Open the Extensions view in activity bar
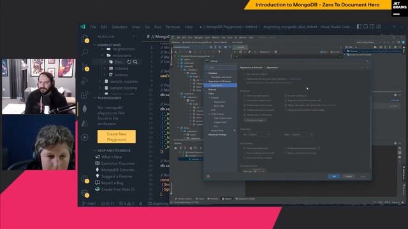Image resolution: width=408 pixels, height=229 pixels. [85, 95]
